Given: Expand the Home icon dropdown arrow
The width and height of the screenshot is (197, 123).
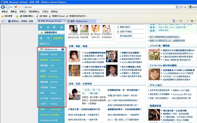Looking at the screenshot, I should 177,21.
